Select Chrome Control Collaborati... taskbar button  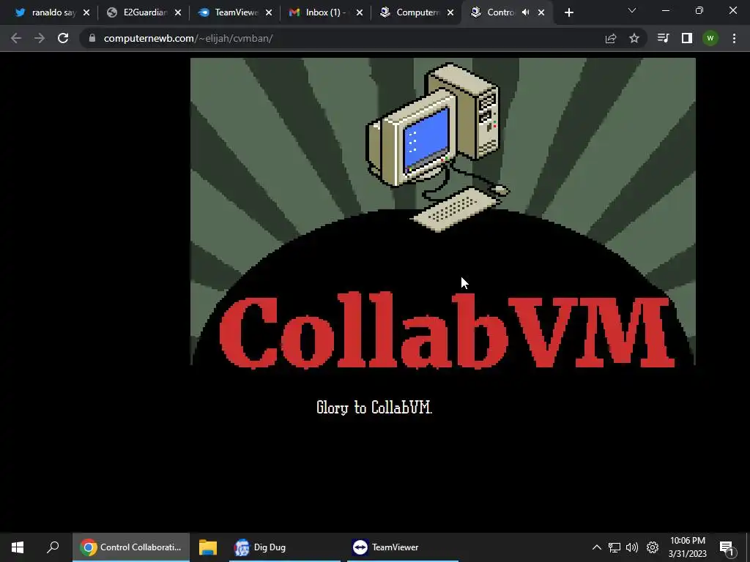(x=131, y=547)
